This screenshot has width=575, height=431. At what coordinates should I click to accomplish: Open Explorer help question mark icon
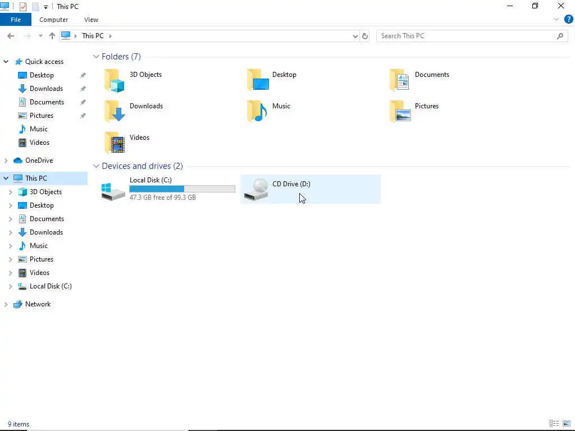pyautogui.click(x=568, y=20)
